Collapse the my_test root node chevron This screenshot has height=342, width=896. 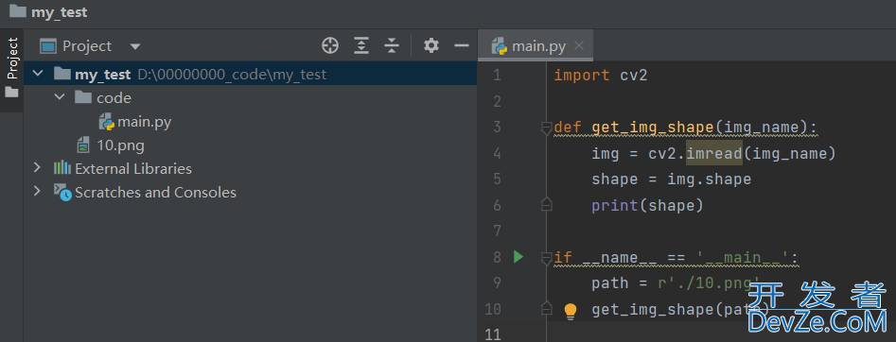point(38,74)
